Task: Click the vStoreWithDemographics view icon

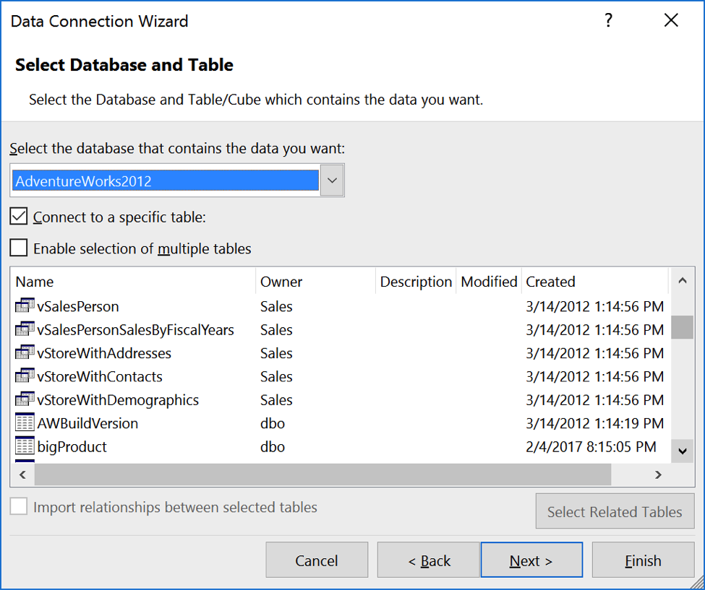Action: tap(25, 399)
